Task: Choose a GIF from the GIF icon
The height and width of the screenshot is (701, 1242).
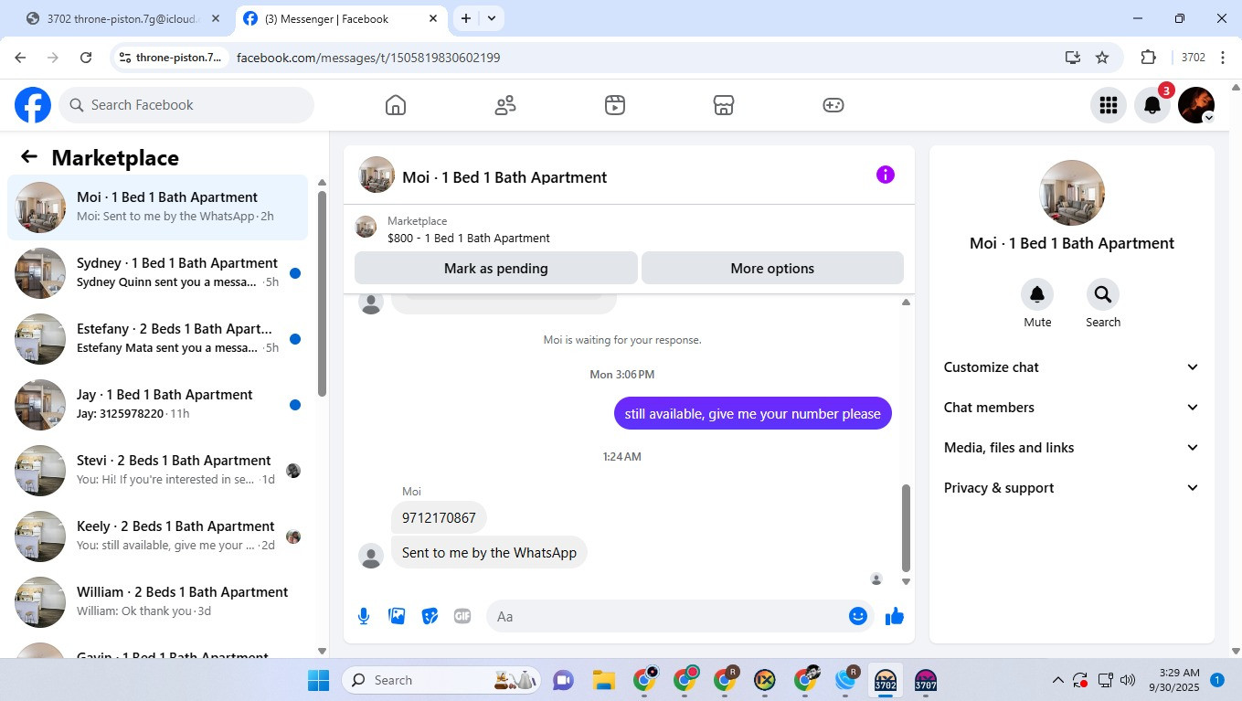Action: pos(462,616)
